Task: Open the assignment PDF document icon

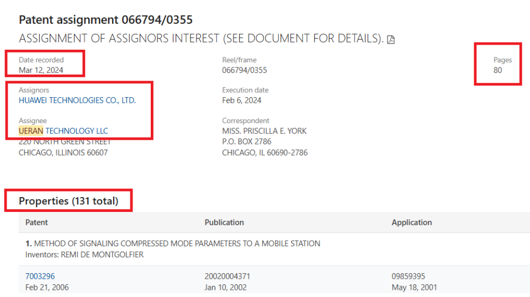Action: (391, 40)
